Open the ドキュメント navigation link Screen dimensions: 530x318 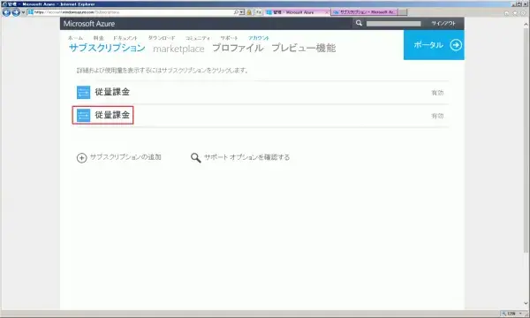pyautogui.click(x=125, y=38)
